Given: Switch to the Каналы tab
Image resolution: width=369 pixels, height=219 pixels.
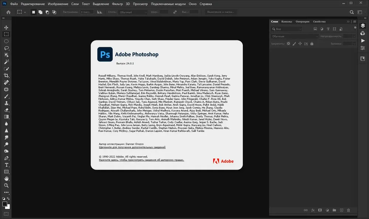Looking at the screenshot, I should click(x=286, y=21).
